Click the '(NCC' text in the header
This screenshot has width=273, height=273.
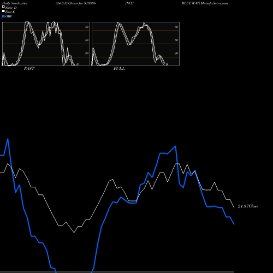tap(129, 3)
